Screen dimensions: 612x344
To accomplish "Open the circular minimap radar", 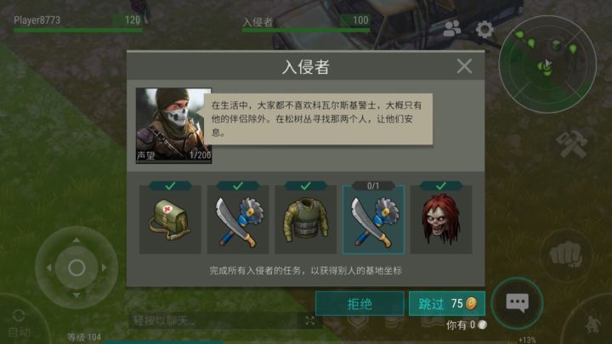I will (547, 65).
